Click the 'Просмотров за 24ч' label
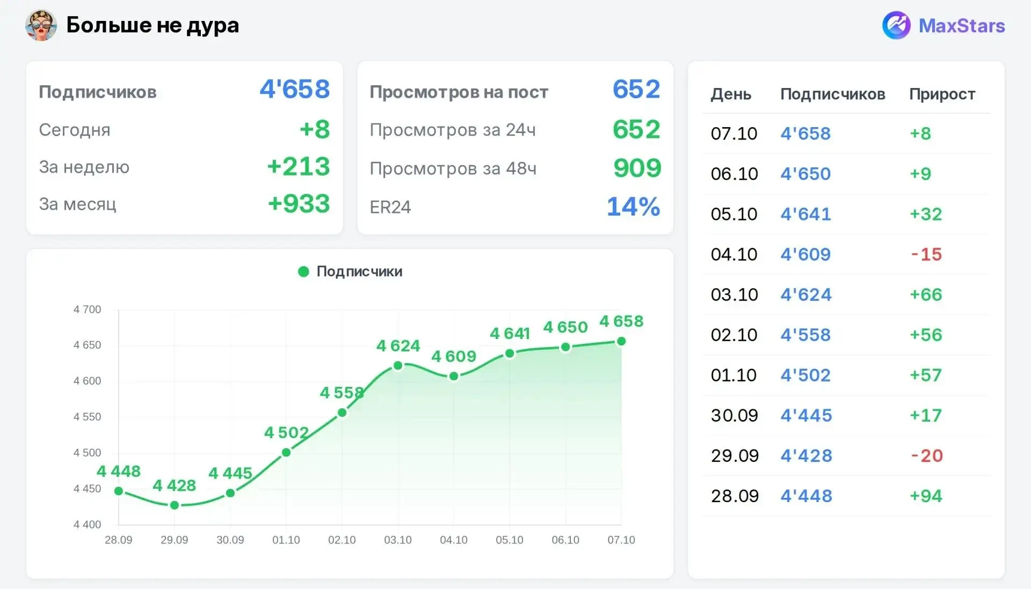1031x589 pixels. click(453, 130)
